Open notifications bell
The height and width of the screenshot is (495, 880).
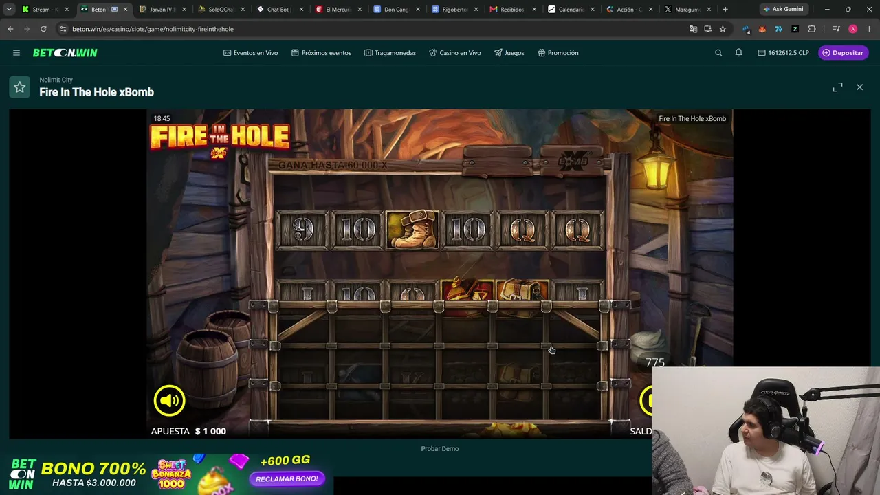[739, 53]
